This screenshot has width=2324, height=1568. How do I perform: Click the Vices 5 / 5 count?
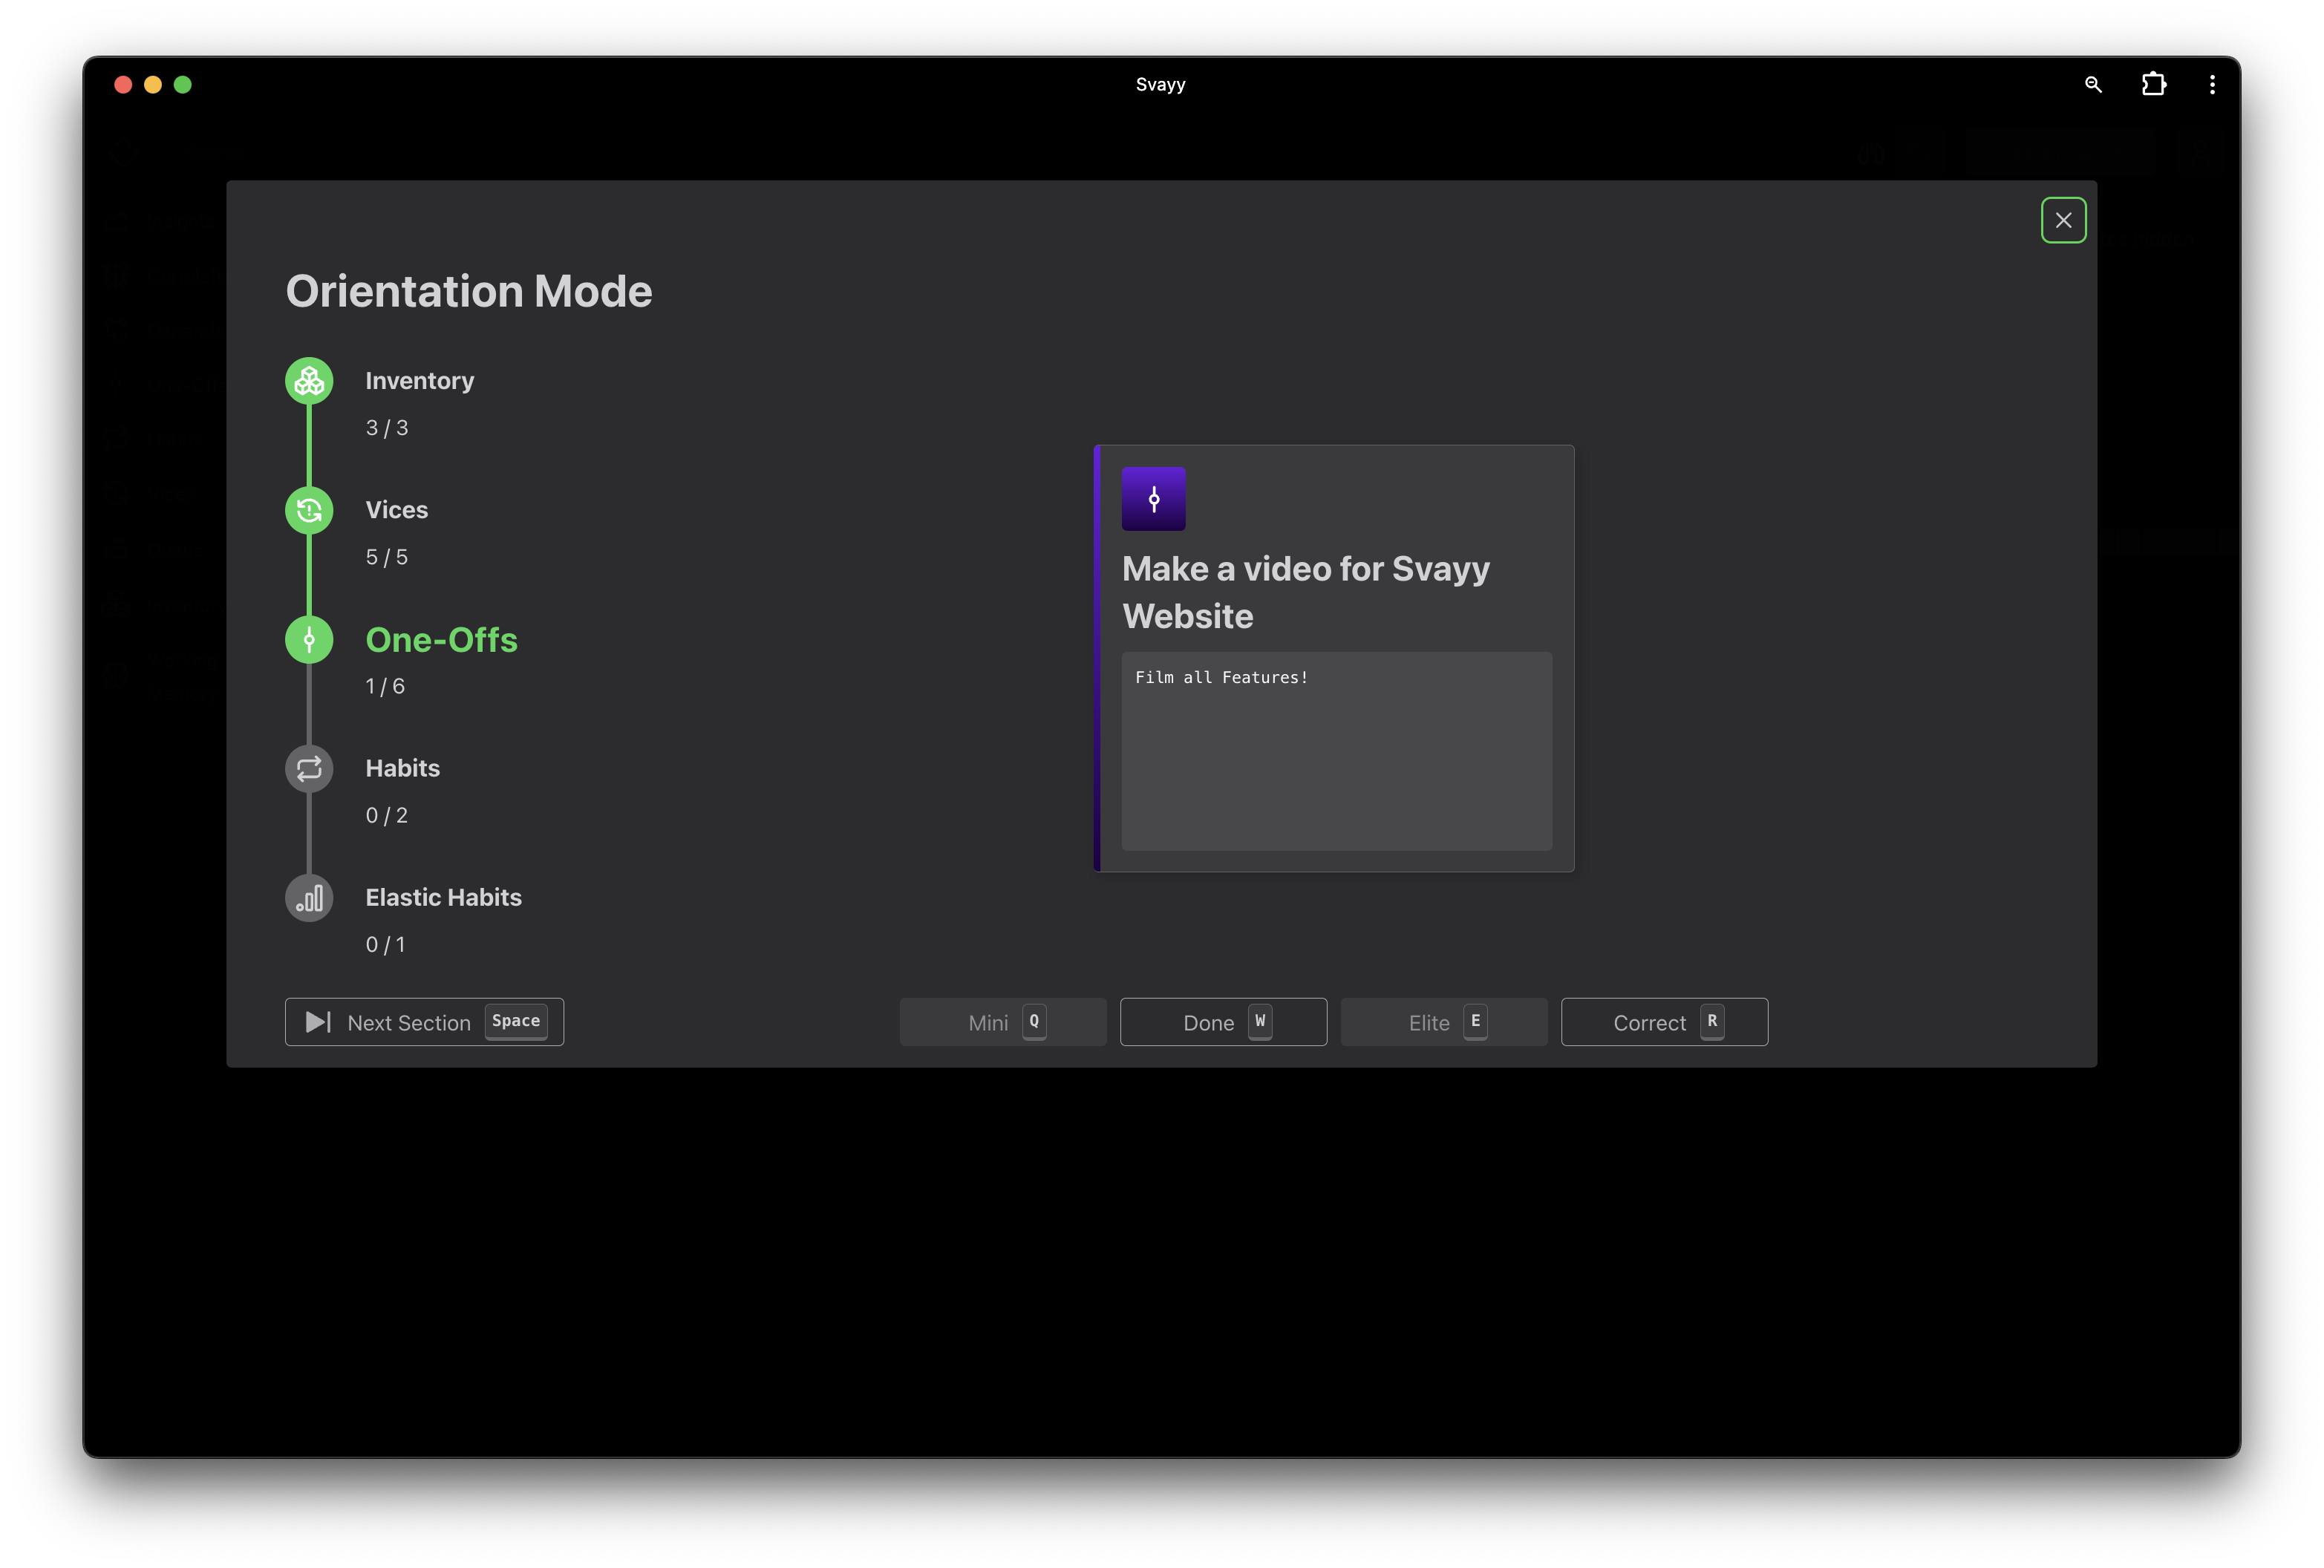coord(387,557)
